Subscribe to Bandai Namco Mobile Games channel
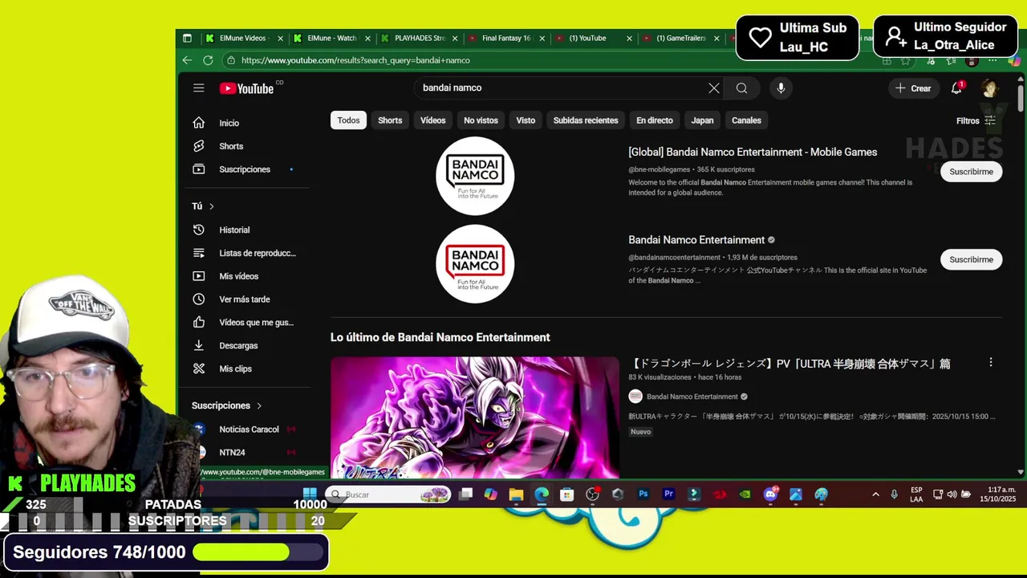The image size is (1027, 578). pos(971,172)
